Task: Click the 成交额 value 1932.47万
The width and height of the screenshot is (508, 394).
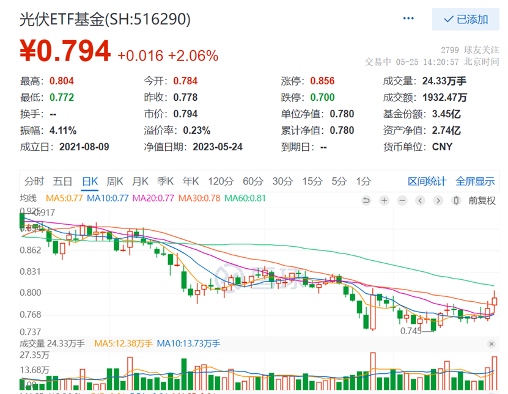Action: (x=444, y=98)
